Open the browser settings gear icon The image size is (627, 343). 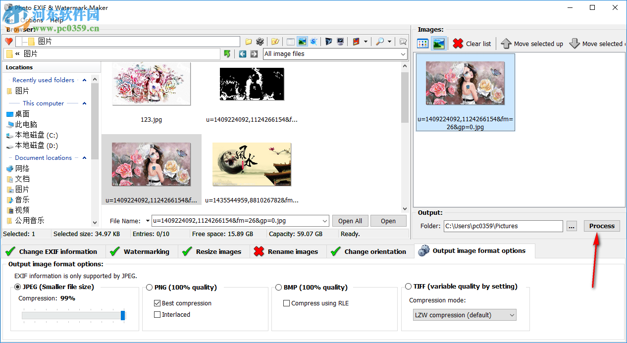(x=260, y=42)
